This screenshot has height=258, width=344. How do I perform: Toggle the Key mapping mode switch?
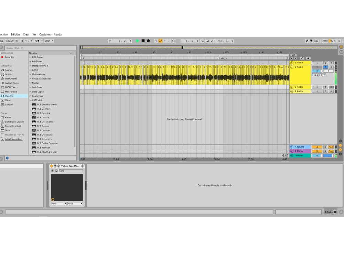[x=316, y=41]
